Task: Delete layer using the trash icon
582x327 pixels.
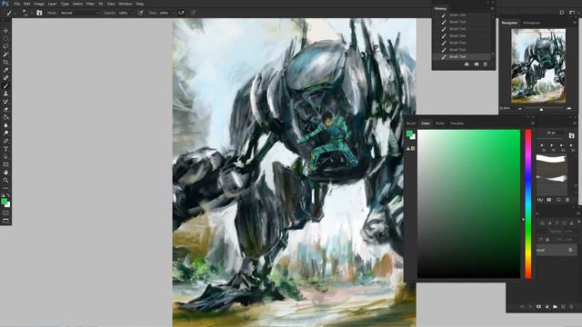Action: tap(571, 307)
